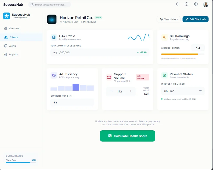The width and height of the screenshot is (213, 170).
Task: Click the Total Monthly Sessions input field
Action: (100, 52)
